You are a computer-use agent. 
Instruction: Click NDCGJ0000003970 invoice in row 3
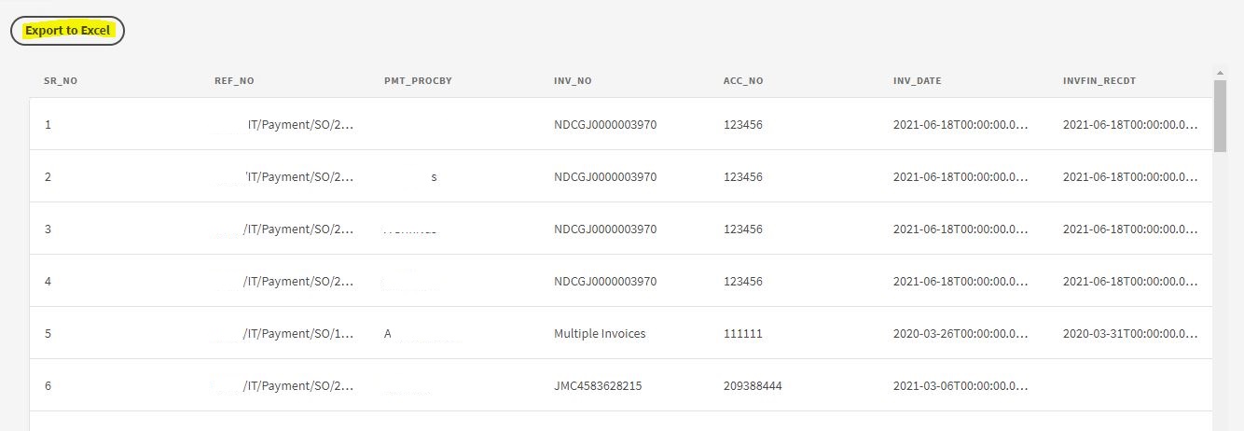coord(605,229)
